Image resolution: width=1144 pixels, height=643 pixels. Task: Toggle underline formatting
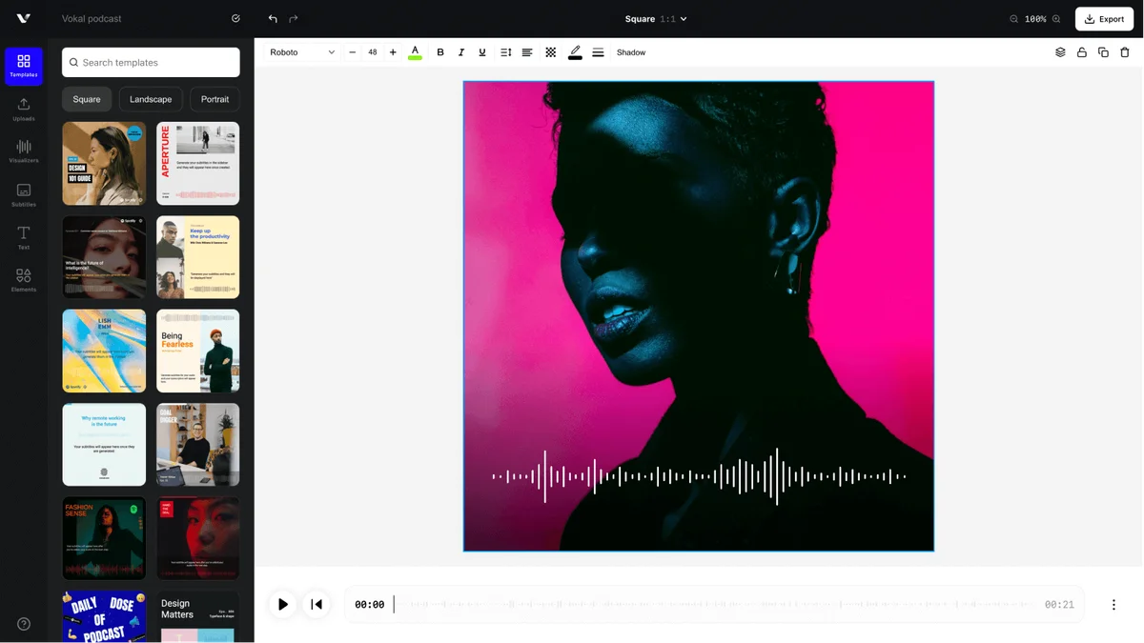pyautogui.click(x=482, y=52)
